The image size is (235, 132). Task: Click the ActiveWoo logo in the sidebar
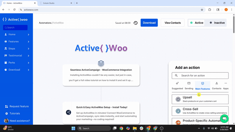tap(15, 19)
